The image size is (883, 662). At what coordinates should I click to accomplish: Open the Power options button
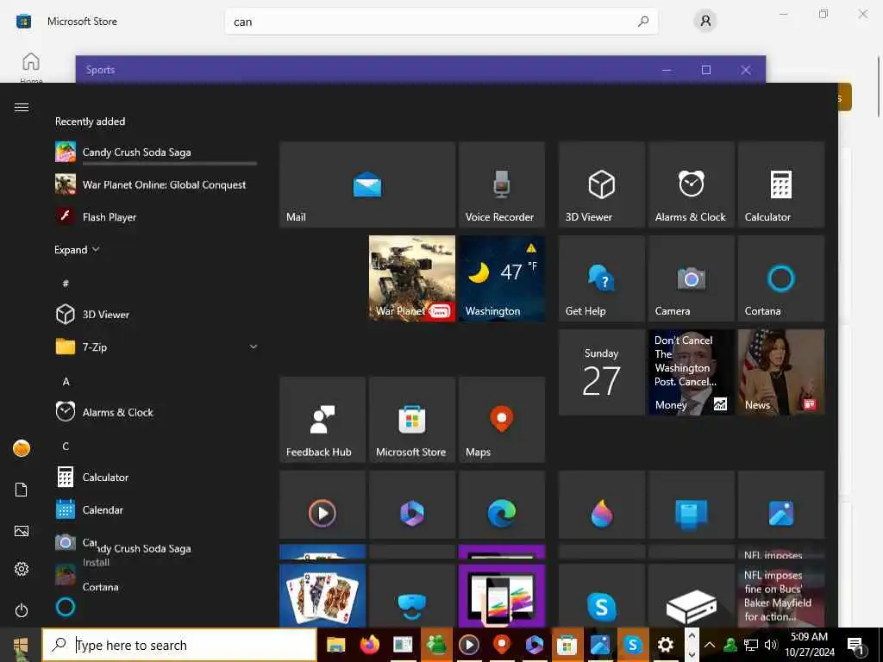[x=22, y=610]
